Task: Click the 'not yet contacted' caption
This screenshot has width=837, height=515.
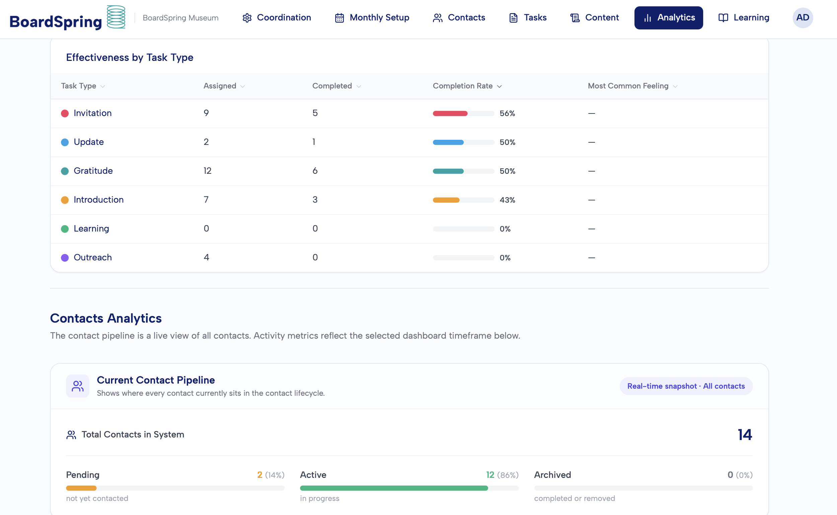Action: [97, 498]
